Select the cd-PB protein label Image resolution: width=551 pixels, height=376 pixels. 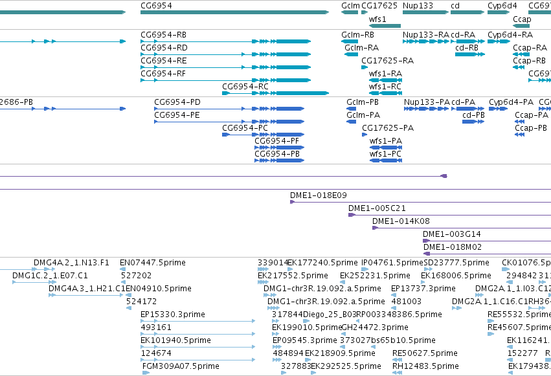click(x=474, y=115)
